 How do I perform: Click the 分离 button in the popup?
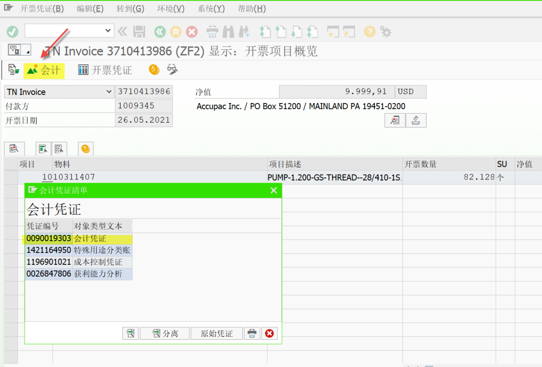(165, 333)
